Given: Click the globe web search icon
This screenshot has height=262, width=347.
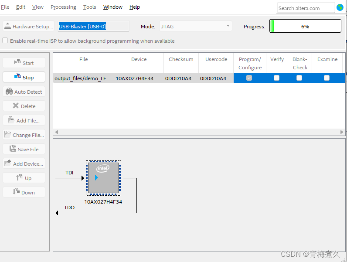Looking at the screenshot, I should pyautogui.click(x=340, y=7).
